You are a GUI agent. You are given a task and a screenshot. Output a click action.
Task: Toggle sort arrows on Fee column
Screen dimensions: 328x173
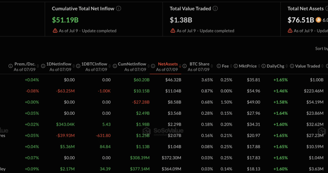pos(231,66)
